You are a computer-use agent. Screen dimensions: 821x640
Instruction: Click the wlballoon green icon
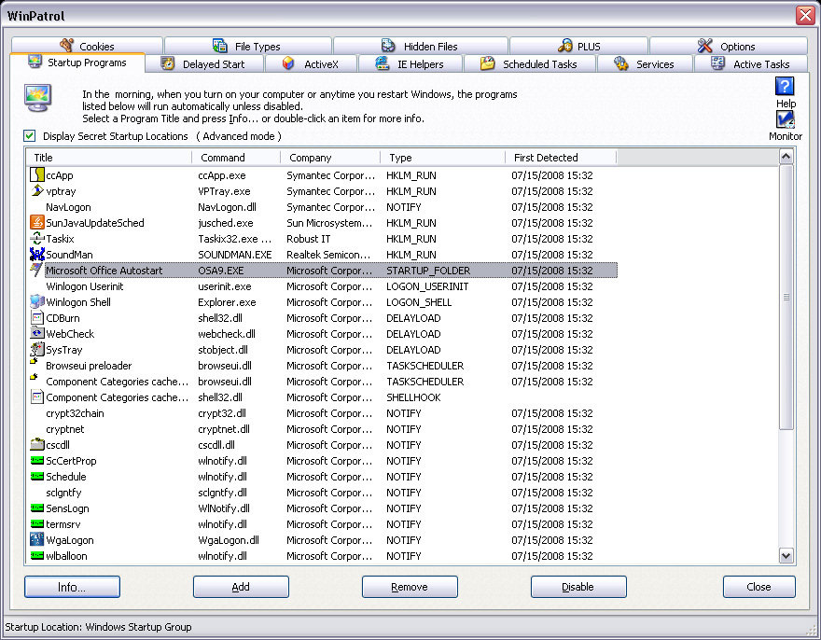coord(36,556)
